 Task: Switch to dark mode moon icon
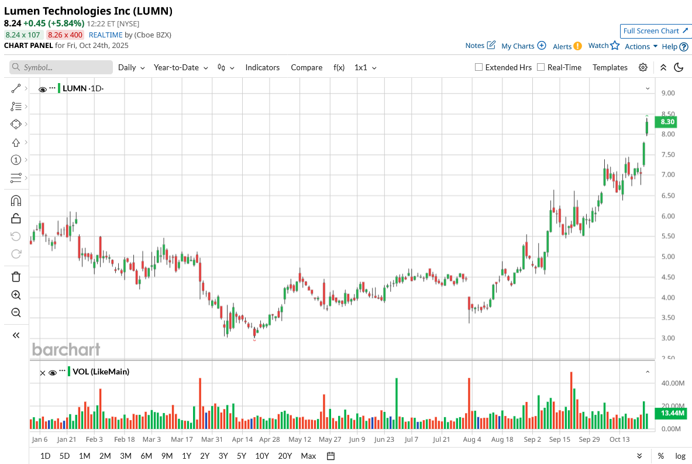tap(679, 67)
